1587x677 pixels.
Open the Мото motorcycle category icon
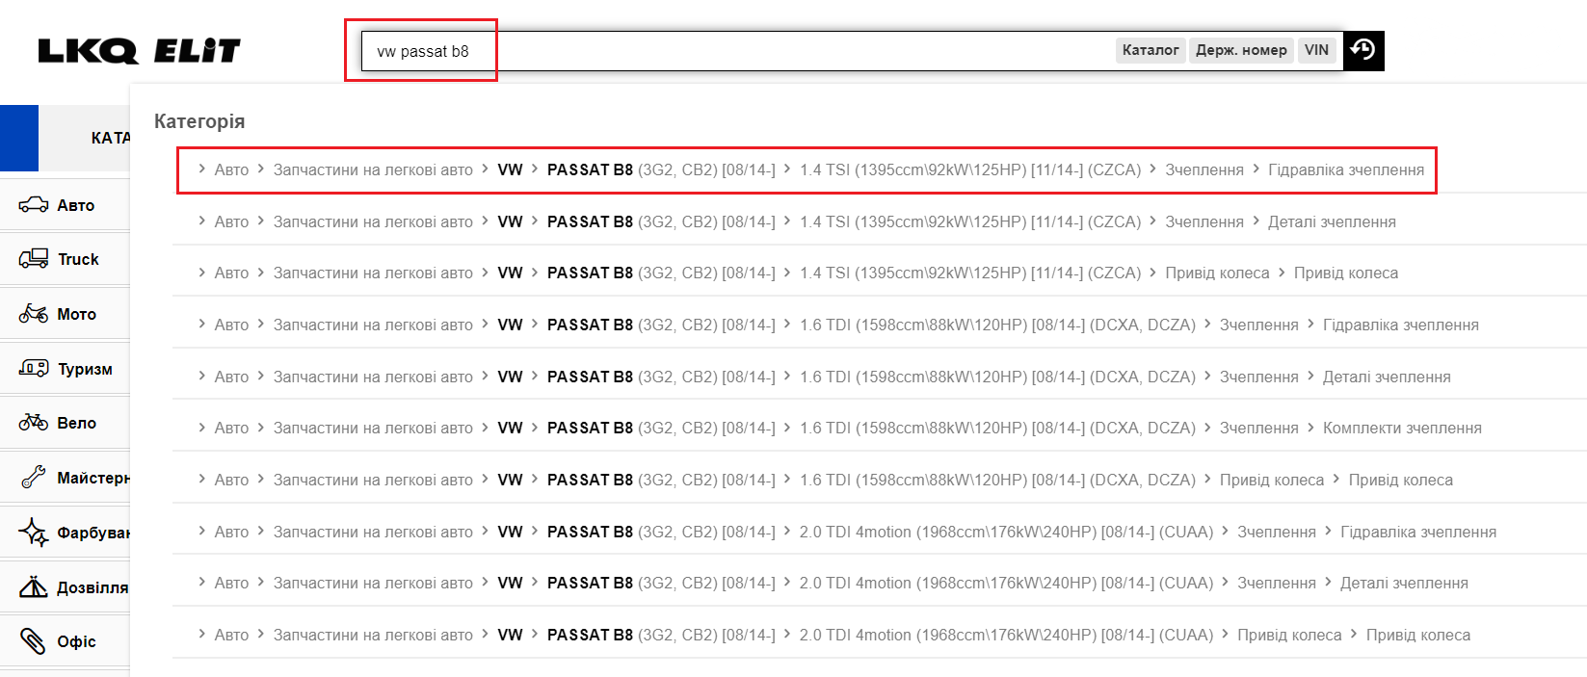point(34,314)
